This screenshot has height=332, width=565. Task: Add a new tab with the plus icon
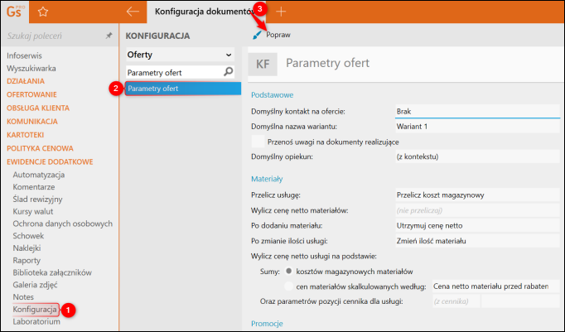pos(281,12)
